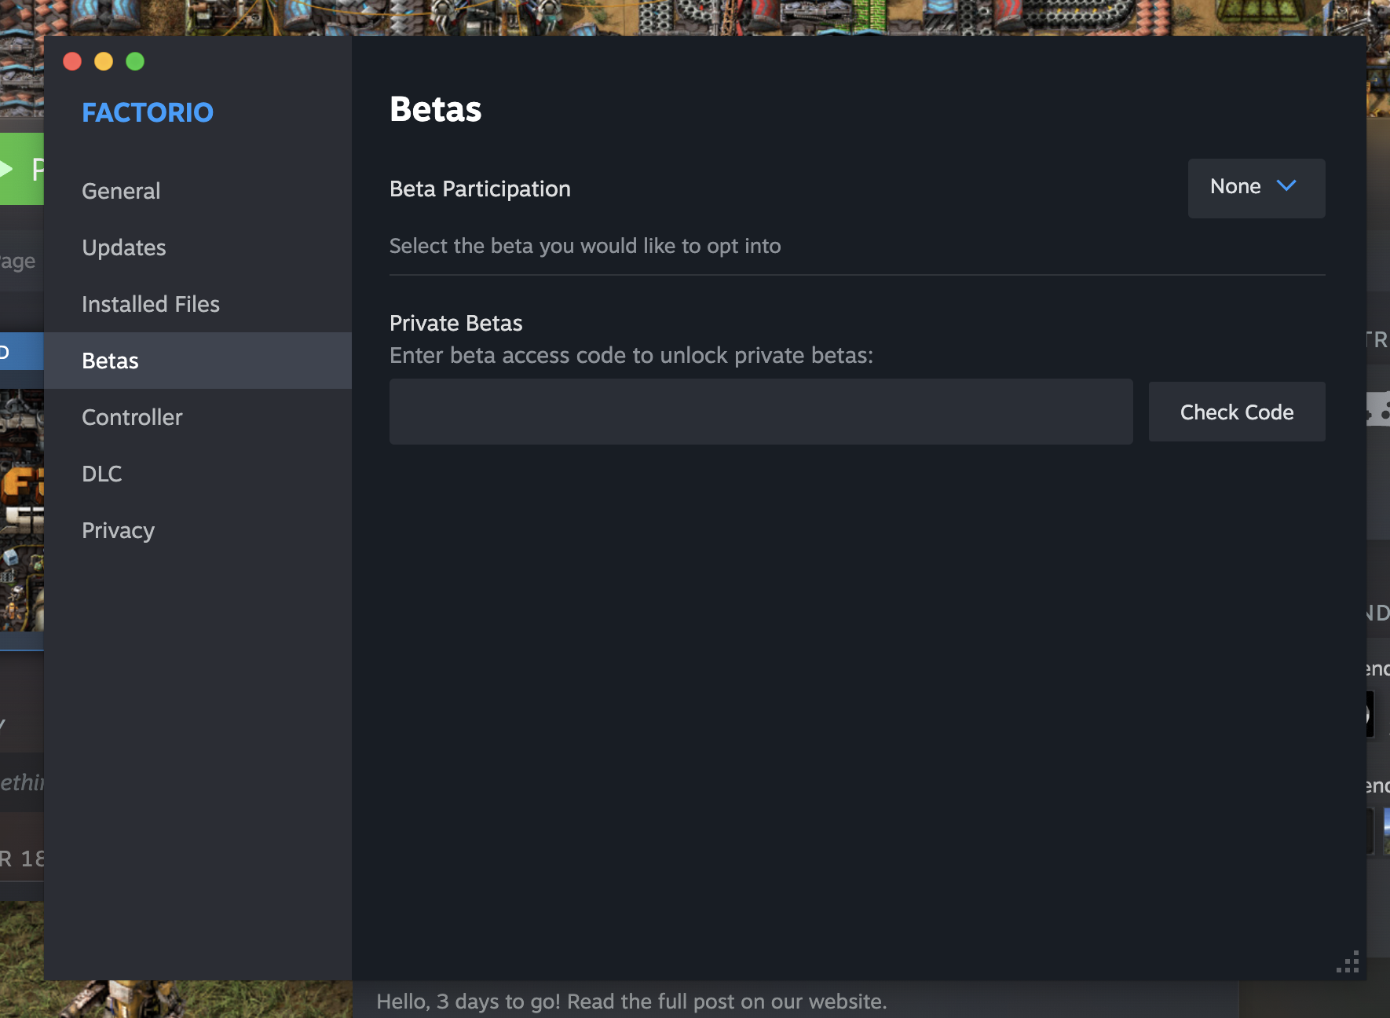The image size is (1390, 1018).
Task: Click the Betas page heading
Action: point(436,109)
